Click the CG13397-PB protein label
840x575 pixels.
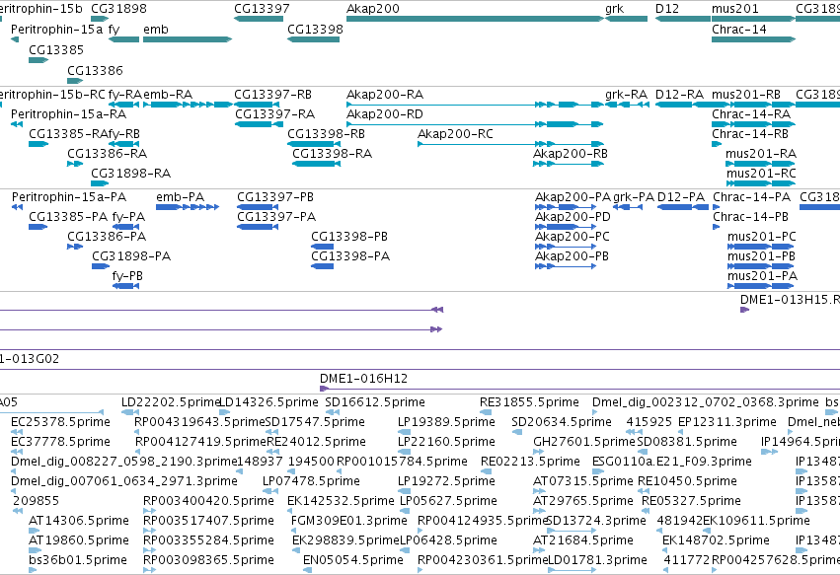pyautogui.click(x=275, y=197)
